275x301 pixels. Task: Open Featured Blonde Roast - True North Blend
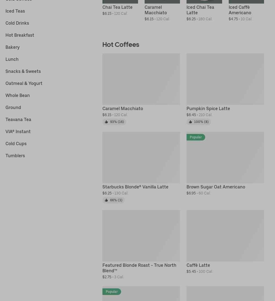point(139,268)
